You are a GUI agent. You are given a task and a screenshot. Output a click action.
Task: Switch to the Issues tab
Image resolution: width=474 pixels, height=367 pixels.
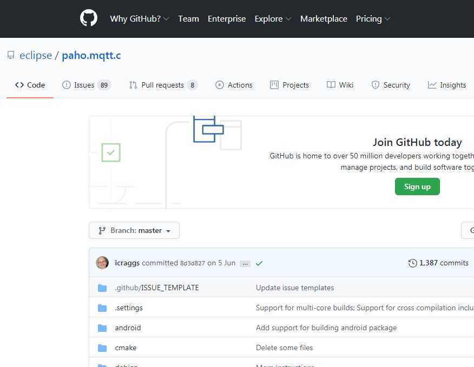(x=87, y=85)
